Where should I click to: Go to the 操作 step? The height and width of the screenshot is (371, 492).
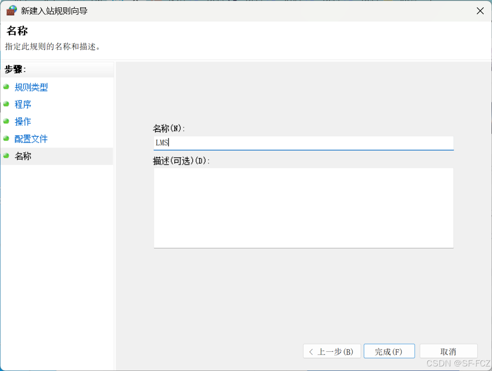(x=23, y=122)
